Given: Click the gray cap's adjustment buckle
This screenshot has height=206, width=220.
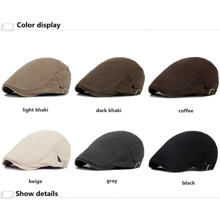Looking at the screenshot, I should pos(138,165).
